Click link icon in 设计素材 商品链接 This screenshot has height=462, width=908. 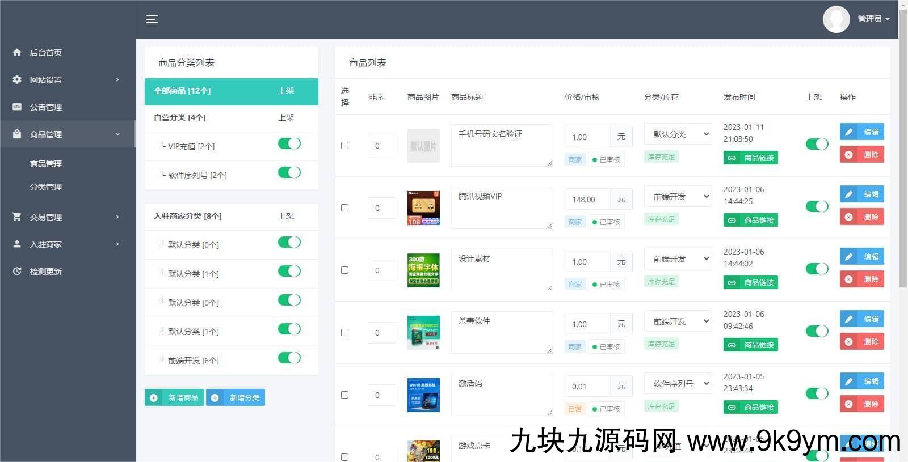tap(732, 283)
